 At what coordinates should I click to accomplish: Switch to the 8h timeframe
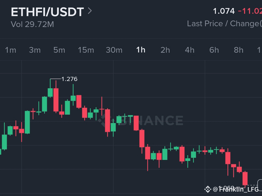tap(238, 50)
